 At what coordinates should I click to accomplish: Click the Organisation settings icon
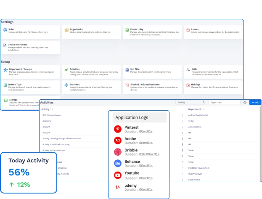click(x=66, y=30)
